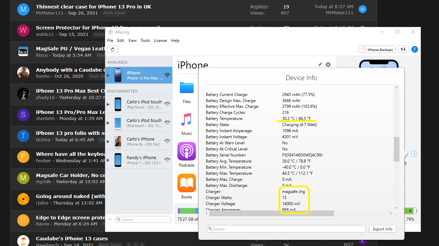Click the 79% battery percentage text

coord(410,219)
